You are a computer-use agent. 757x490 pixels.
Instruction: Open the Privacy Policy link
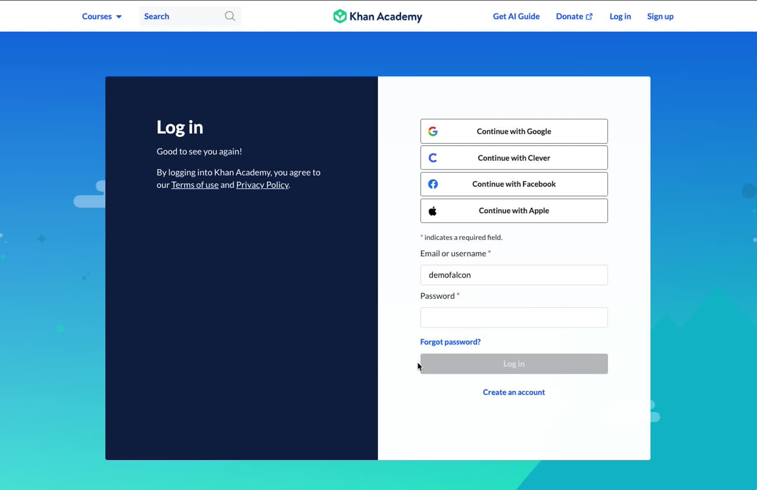click(x=262, y=185)
